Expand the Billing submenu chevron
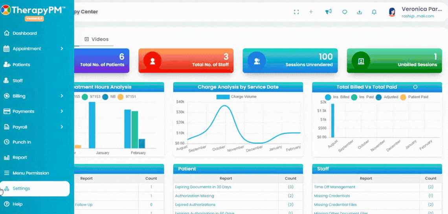Screen dimensions: 448x214 (62, 96)
